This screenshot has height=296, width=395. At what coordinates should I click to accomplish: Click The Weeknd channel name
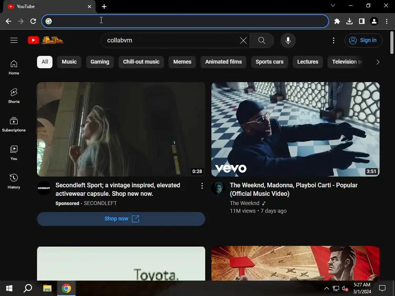[x=245, y=203]
